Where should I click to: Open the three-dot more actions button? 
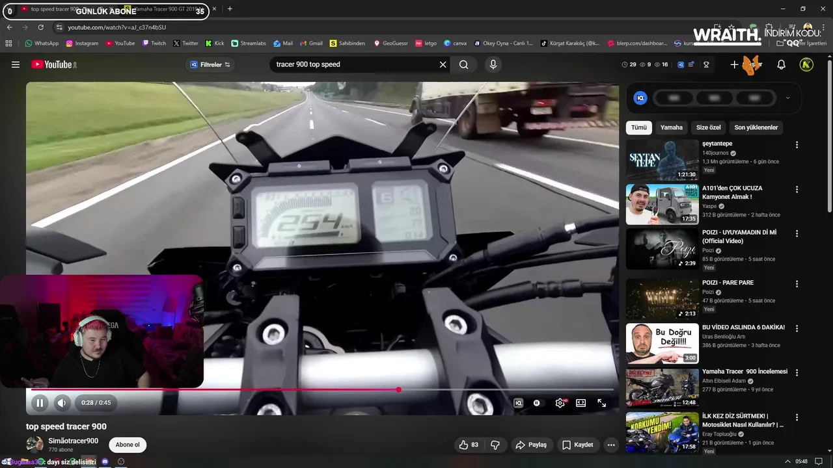point(610,445)
